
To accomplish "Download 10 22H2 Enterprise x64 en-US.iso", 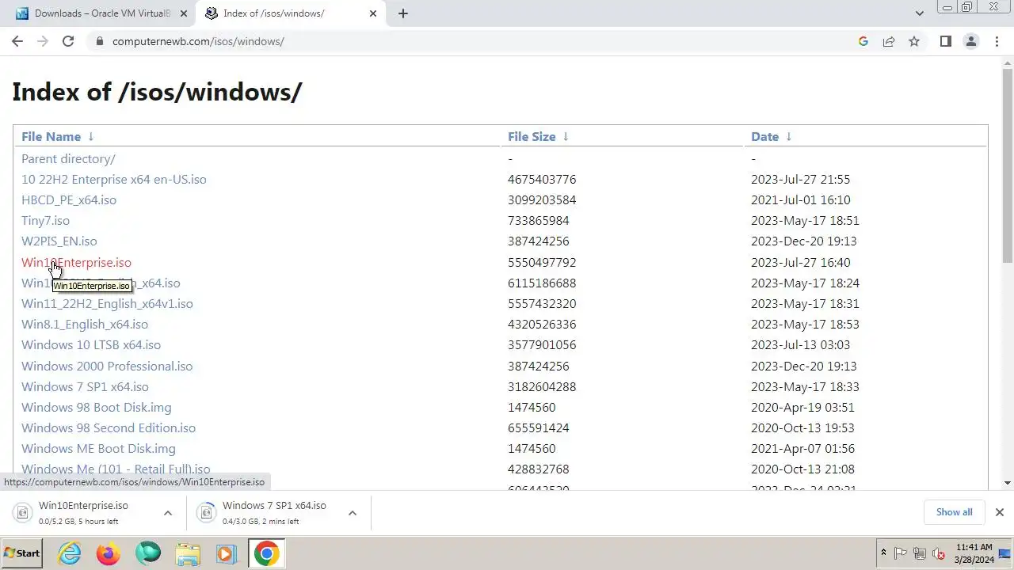I will [x=113, y=179].
